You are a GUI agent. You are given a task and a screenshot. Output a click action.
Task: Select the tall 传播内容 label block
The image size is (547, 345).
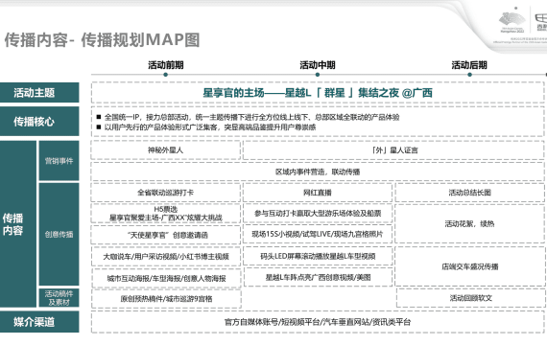tap(18, 224)
